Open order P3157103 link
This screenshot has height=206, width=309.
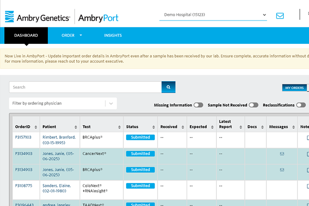click(x=23, y=137)
